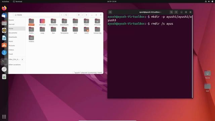Open Home icon on the desktop

208,75
